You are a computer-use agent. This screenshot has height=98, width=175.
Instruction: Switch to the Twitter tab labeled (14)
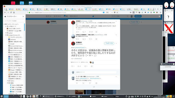point(74,9)
